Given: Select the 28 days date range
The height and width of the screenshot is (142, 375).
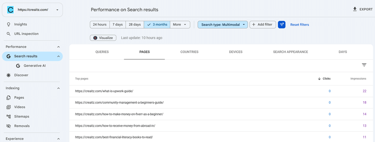Looking at the screenshot, I should click(135, 24).
